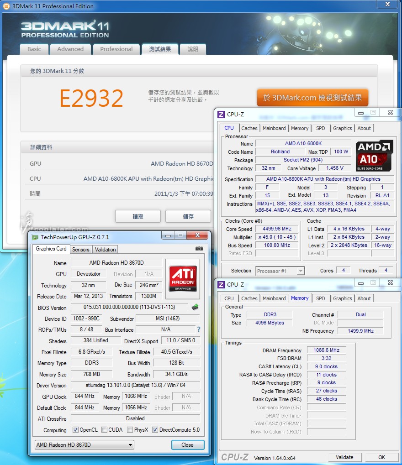Open Mainboard tab in upper CPU-Z window
The image size is (402, 465).
274,128
